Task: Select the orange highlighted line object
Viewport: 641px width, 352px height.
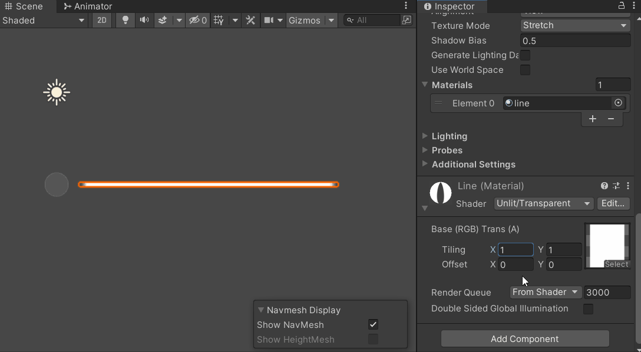Action: pyautogui.click(x=209, y=185)
